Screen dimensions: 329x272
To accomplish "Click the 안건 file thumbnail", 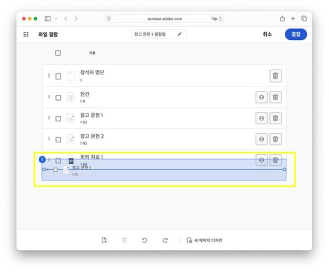I will pos(71,97).
